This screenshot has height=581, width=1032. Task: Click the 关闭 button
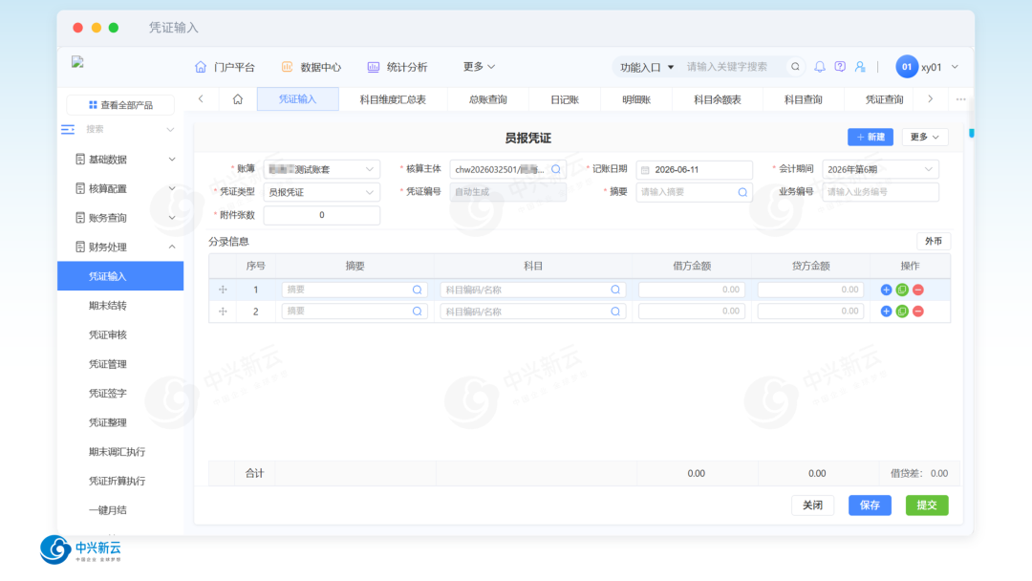813,506
